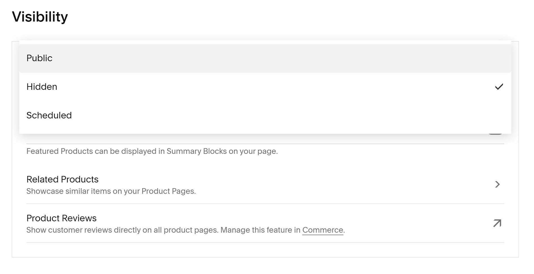Open the Product Reviews row title

pyautogui.click(x=61, y=218)
